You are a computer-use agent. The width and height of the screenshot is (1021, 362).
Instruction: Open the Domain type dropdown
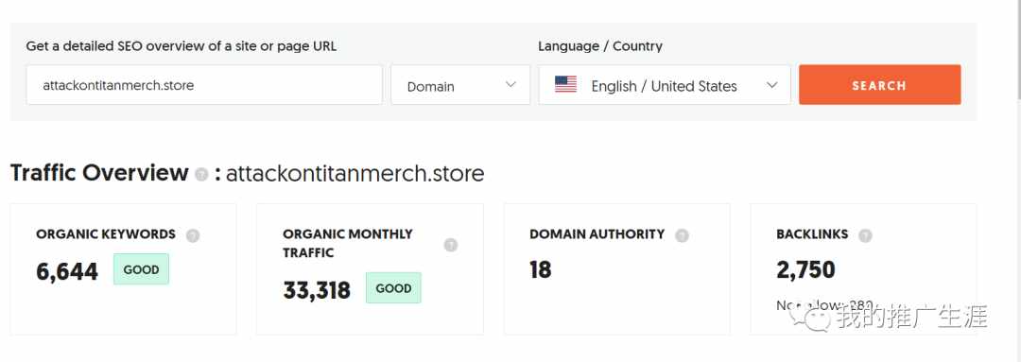point(460,85)
